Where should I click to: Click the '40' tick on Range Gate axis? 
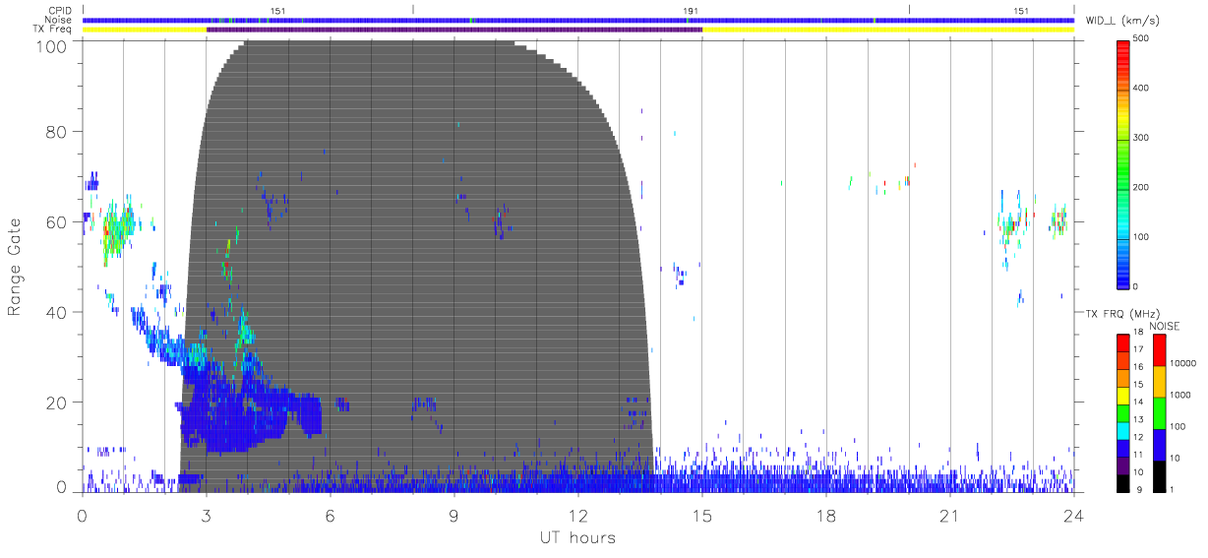pos(57,312)
